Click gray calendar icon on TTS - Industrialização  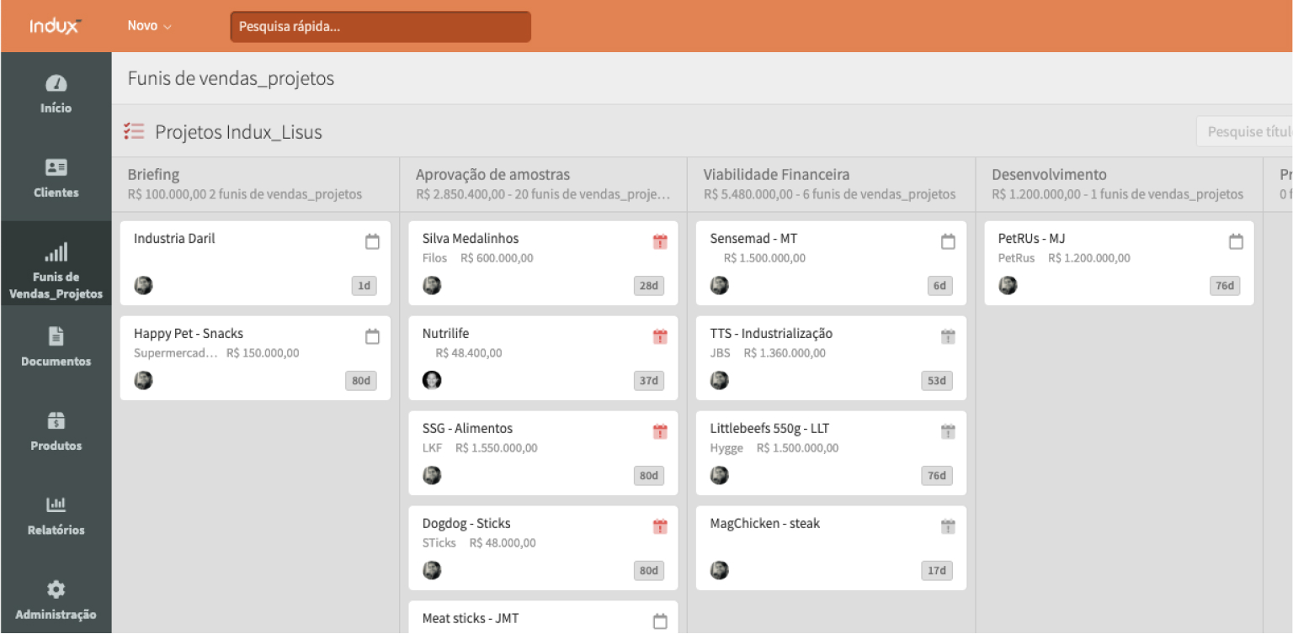pyautogui.click(x=948, y=337)
